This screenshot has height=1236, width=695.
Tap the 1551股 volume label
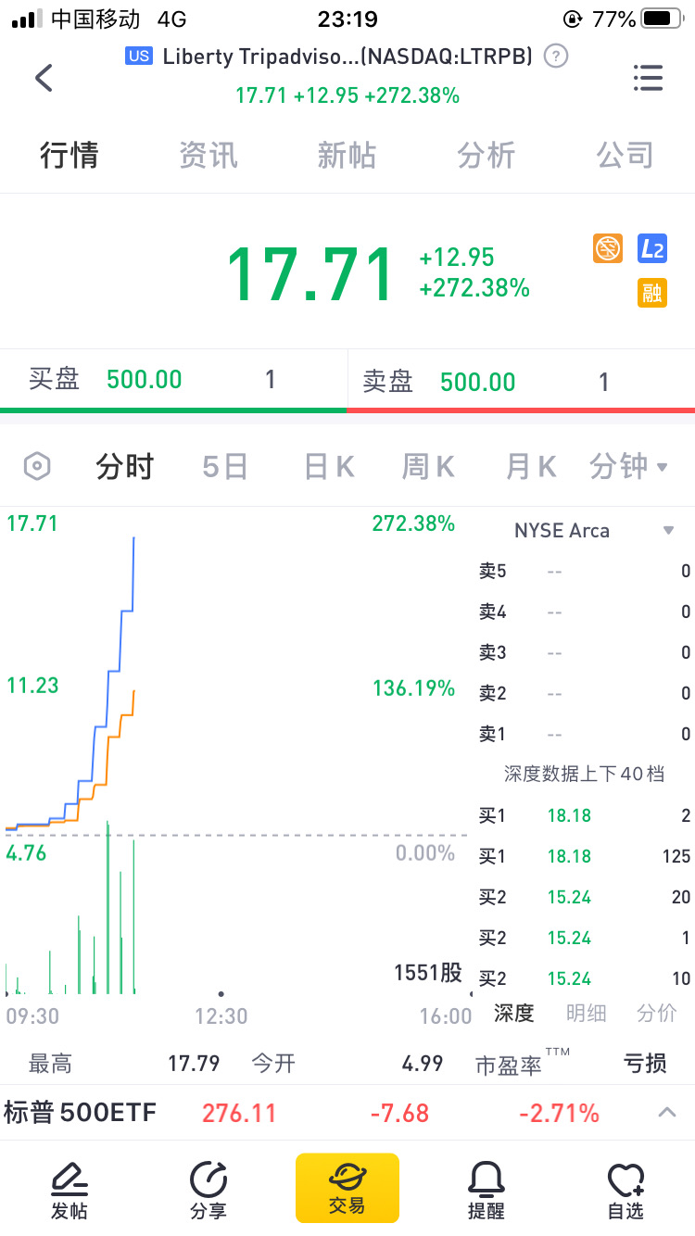(x=428, y=972)
